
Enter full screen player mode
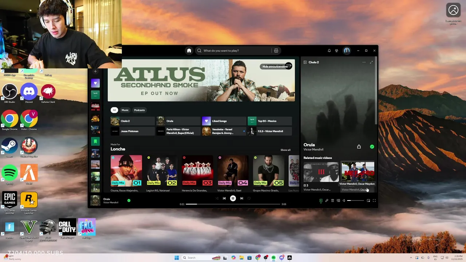point(374,201)
